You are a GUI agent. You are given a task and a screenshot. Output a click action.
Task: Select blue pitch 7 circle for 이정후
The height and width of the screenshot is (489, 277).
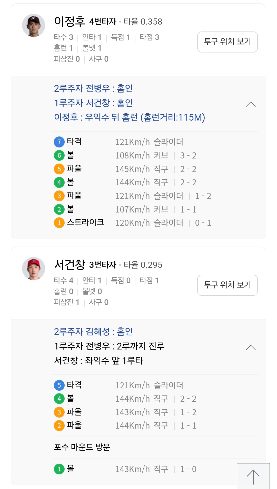(59, 142)
